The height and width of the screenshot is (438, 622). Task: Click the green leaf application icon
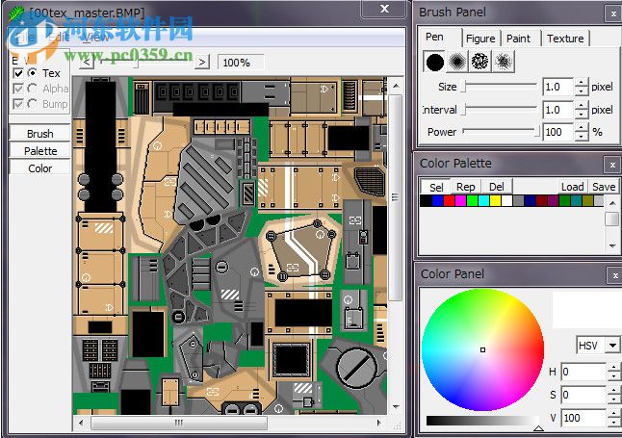[15, 13]
